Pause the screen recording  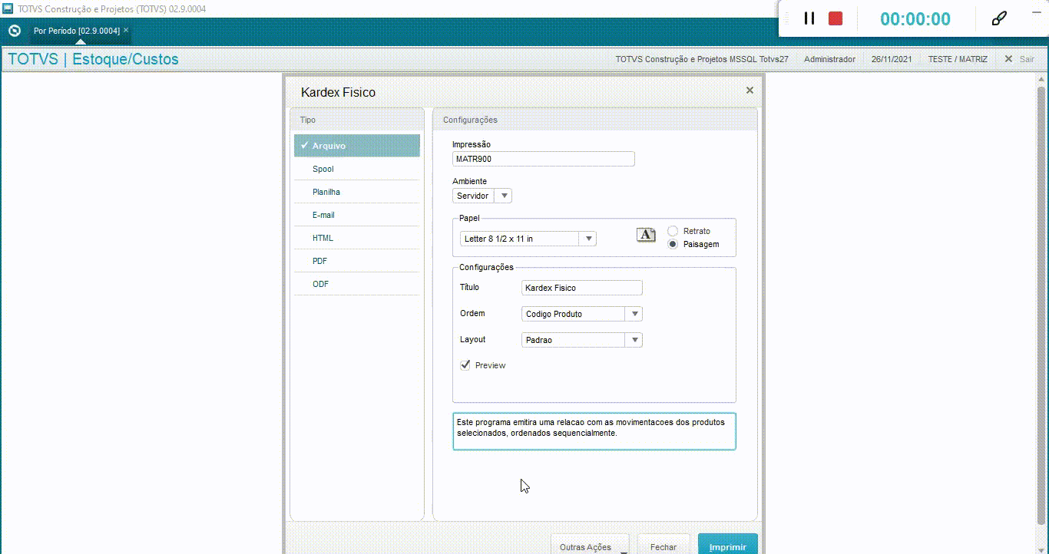pyautogui.click(x=809, y=18)
